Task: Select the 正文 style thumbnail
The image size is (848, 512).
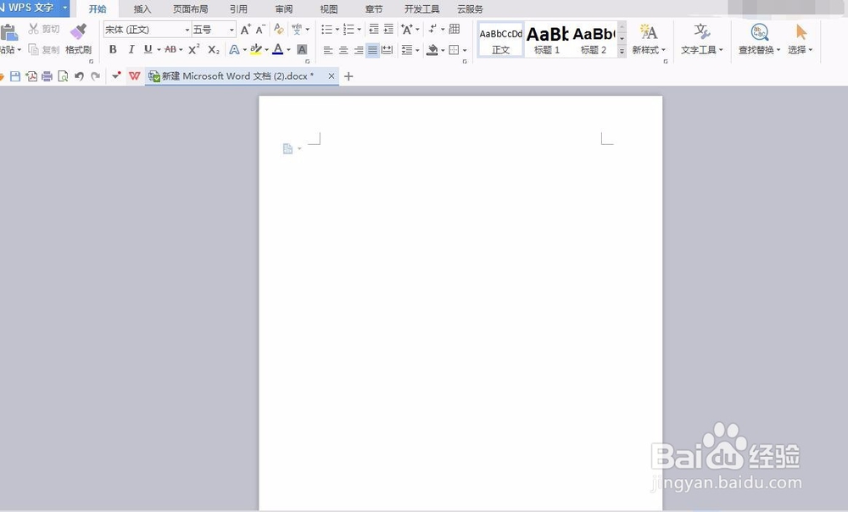Action: tap(501, 40)
